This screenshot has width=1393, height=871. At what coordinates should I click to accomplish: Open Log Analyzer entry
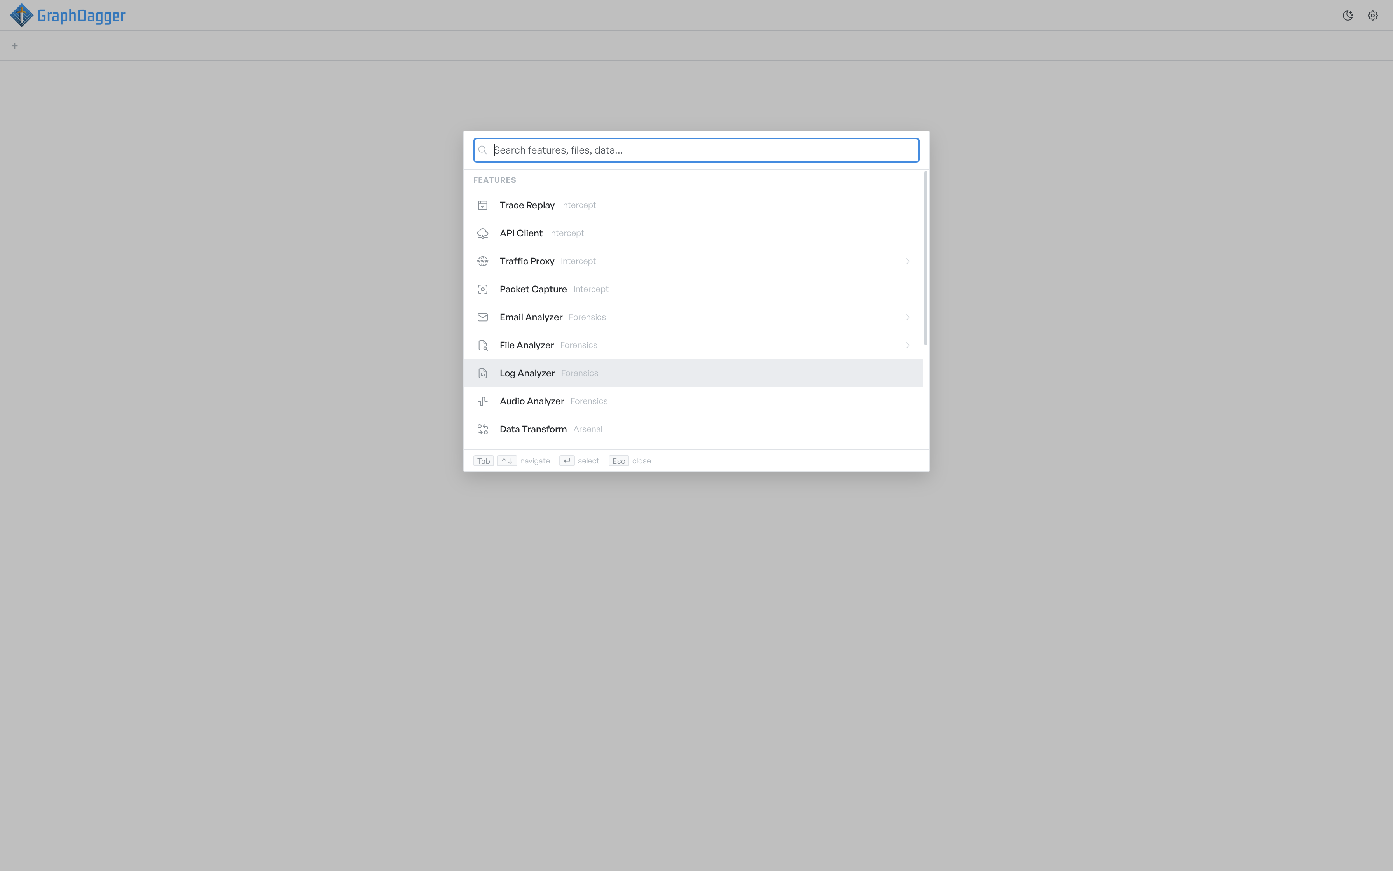point(693,373)
